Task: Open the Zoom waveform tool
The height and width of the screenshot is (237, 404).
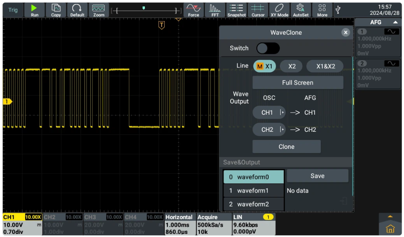Action: [98, 9]
